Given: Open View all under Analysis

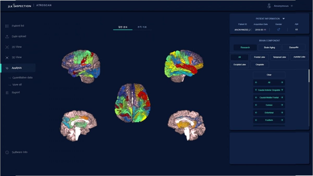Looking at the screenshot, I should [17, 85].
